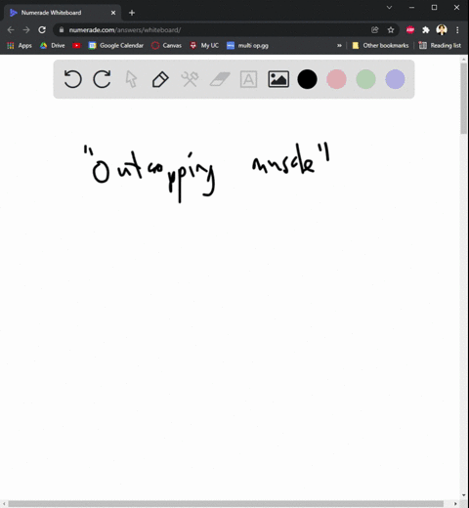Undo the last whiteboard stroke
Viewport: 469px width, 508px height.
point(72,79)
